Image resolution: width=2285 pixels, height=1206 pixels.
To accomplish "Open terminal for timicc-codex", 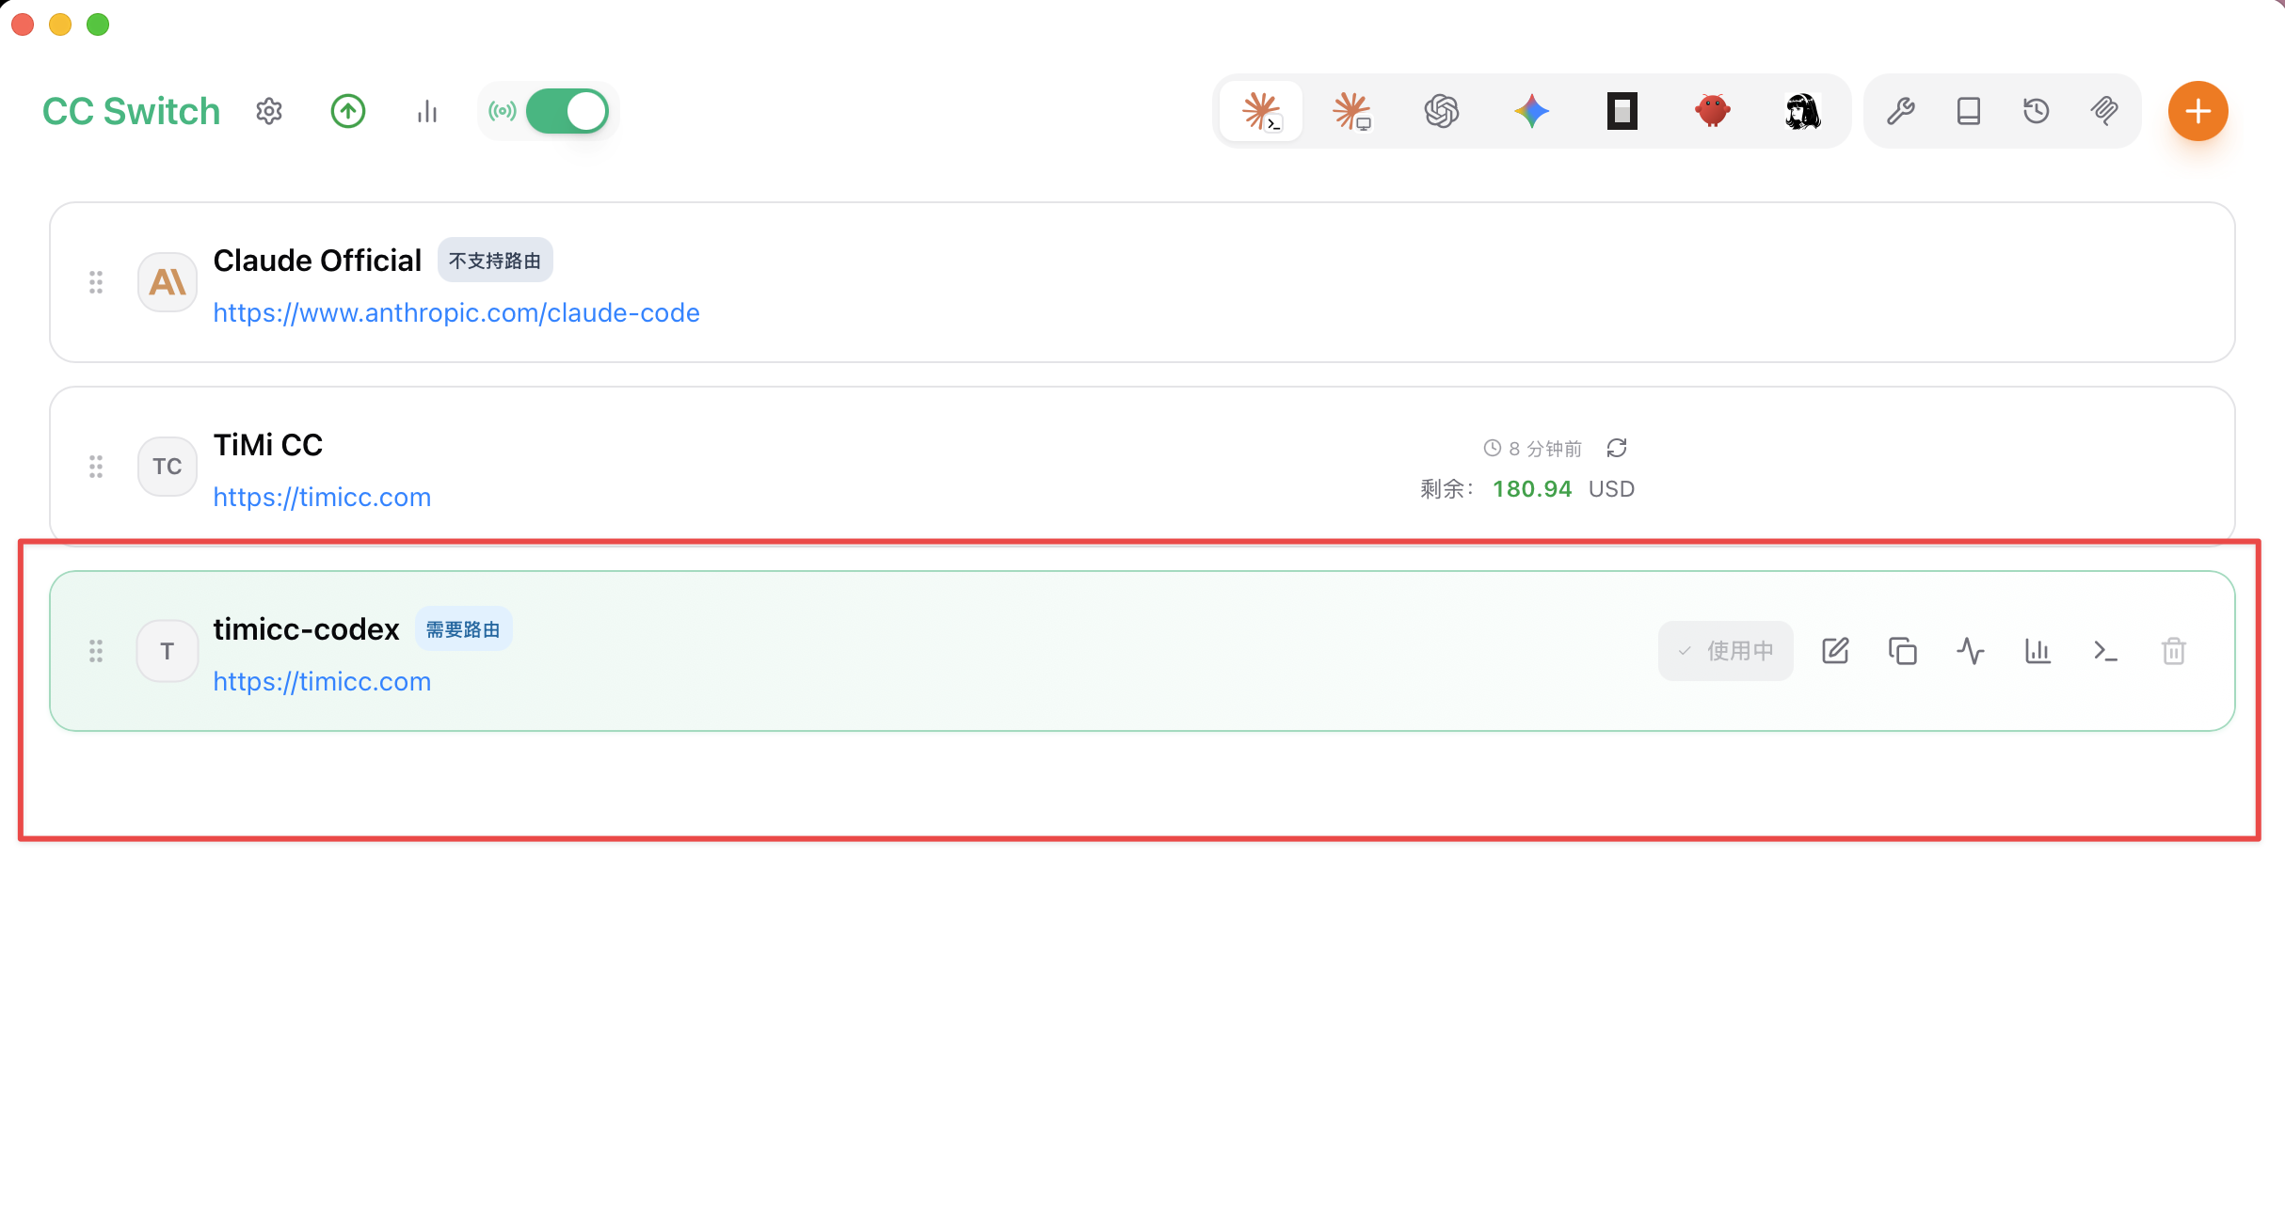I will click(2106, 651).
